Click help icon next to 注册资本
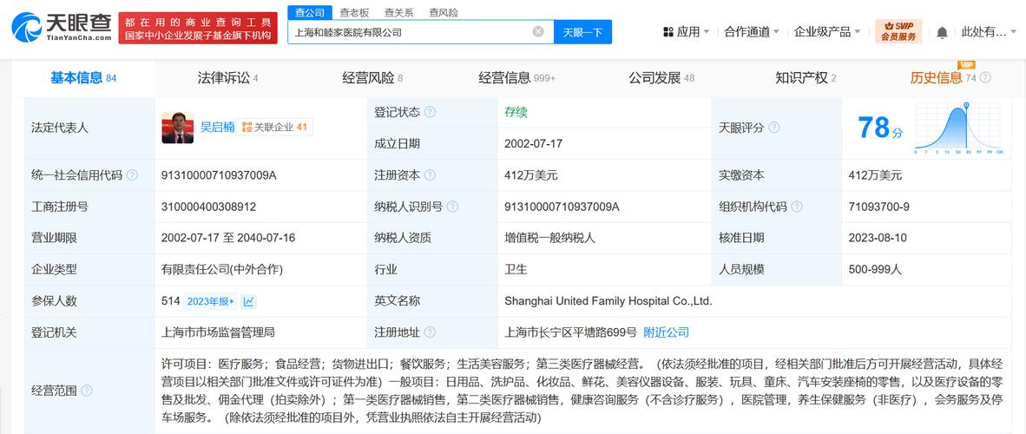The image size is (1026, 434). point(430,174)
